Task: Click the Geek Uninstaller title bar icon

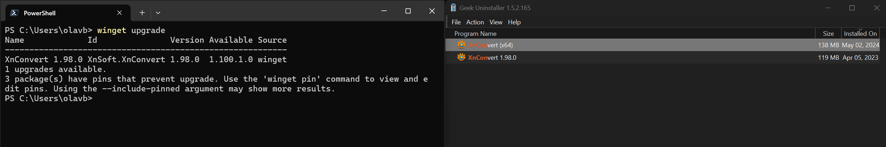Action: 453,8
